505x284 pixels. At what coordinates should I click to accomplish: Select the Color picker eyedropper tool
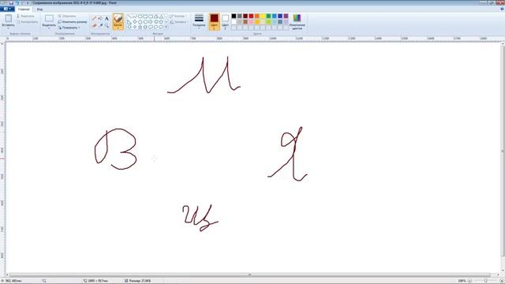click(100, 25)
